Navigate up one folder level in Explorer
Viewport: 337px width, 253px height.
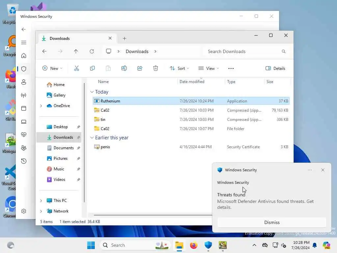coord(76,51)
